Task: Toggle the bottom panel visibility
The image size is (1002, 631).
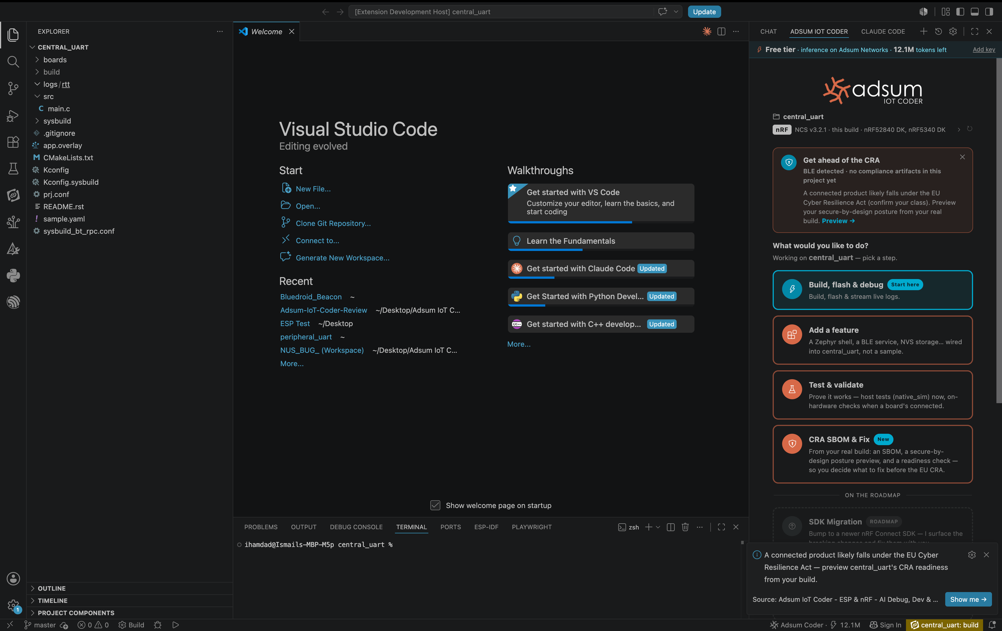Action: click(x=974, y=12)
